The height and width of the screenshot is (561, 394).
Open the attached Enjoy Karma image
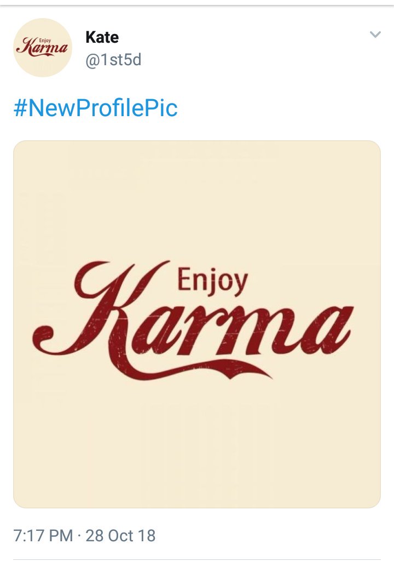click(196, 324)
